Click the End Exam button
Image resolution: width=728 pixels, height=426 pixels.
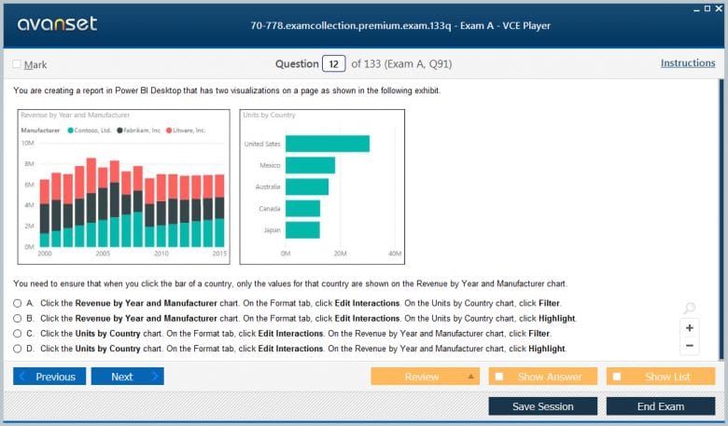tap(661, 406)
